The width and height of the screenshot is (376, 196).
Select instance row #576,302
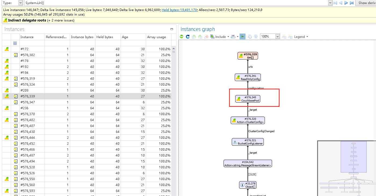click(28, 55)
